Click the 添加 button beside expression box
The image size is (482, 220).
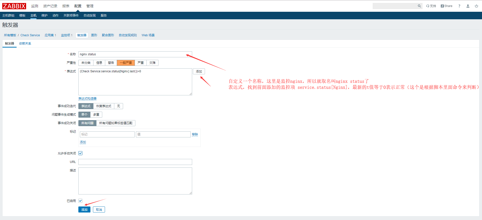pos(199,72)
